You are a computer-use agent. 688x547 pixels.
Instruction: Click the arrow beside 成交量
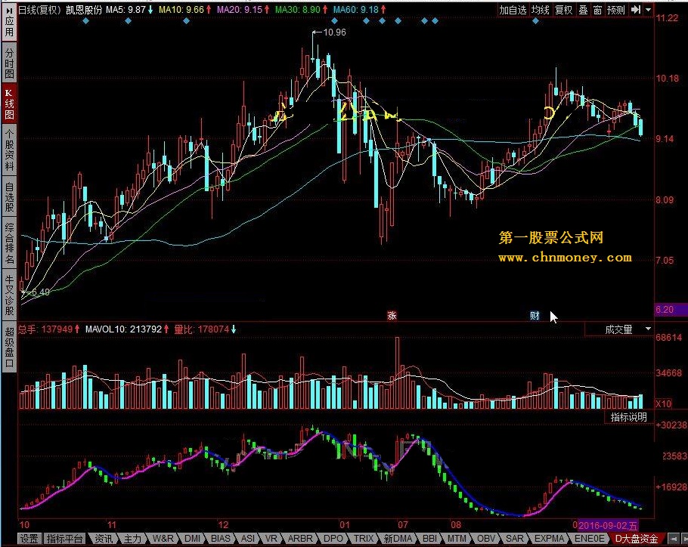(648, 329)
